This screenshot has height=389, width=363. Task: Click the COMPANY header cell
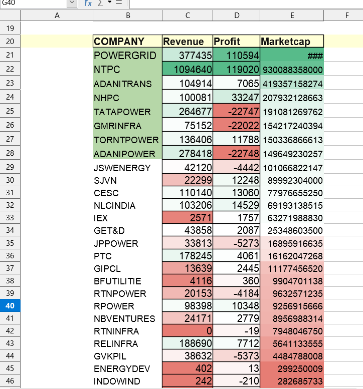click(127, 41)
